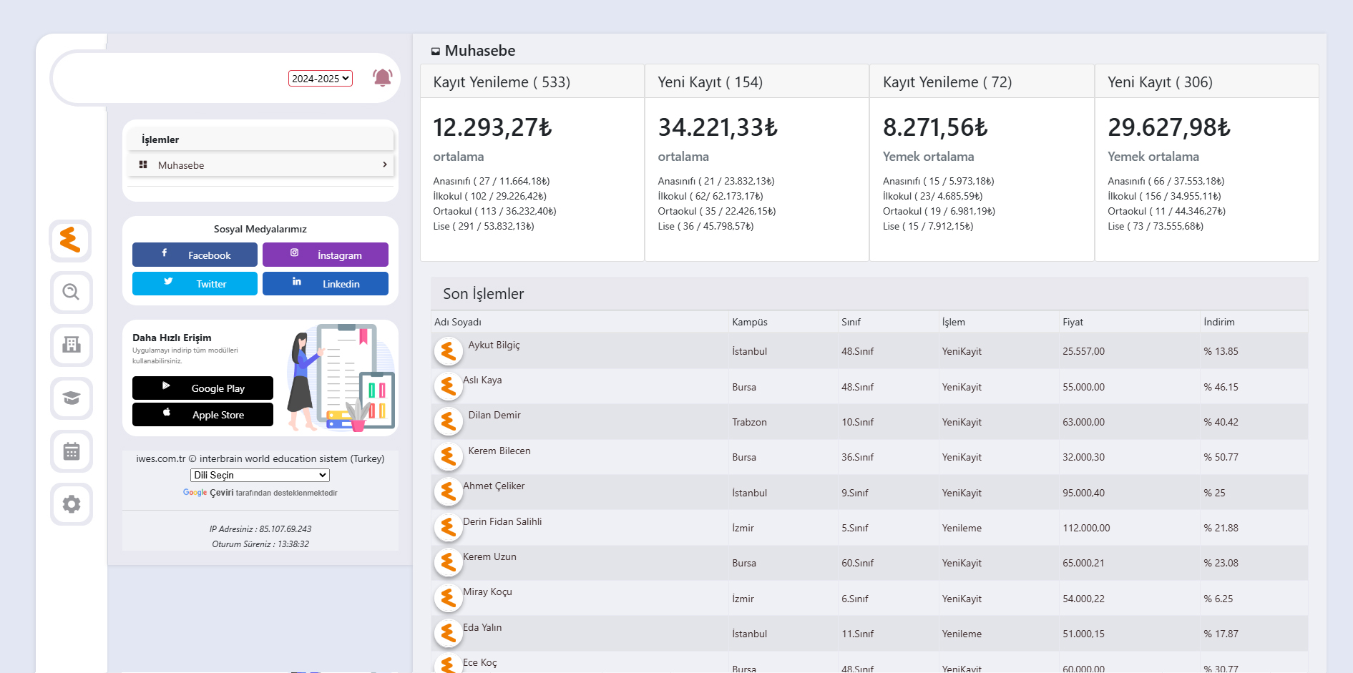
Task: Select the name Derin Fidan Salihli
Action: tap(502, 521)
